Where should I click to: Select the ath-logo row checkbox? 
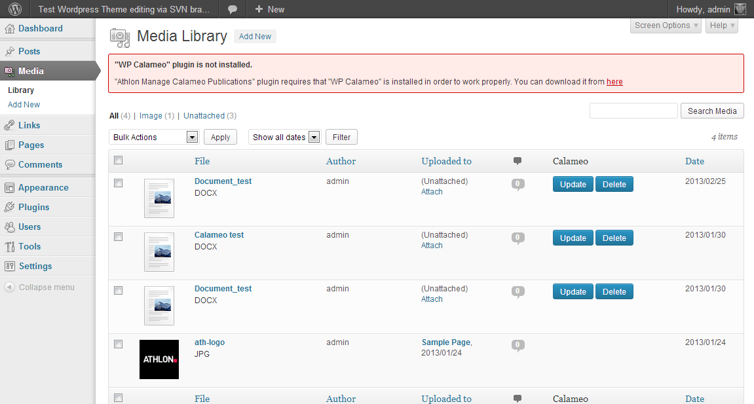pyautogui.click(x=119, y=344)
